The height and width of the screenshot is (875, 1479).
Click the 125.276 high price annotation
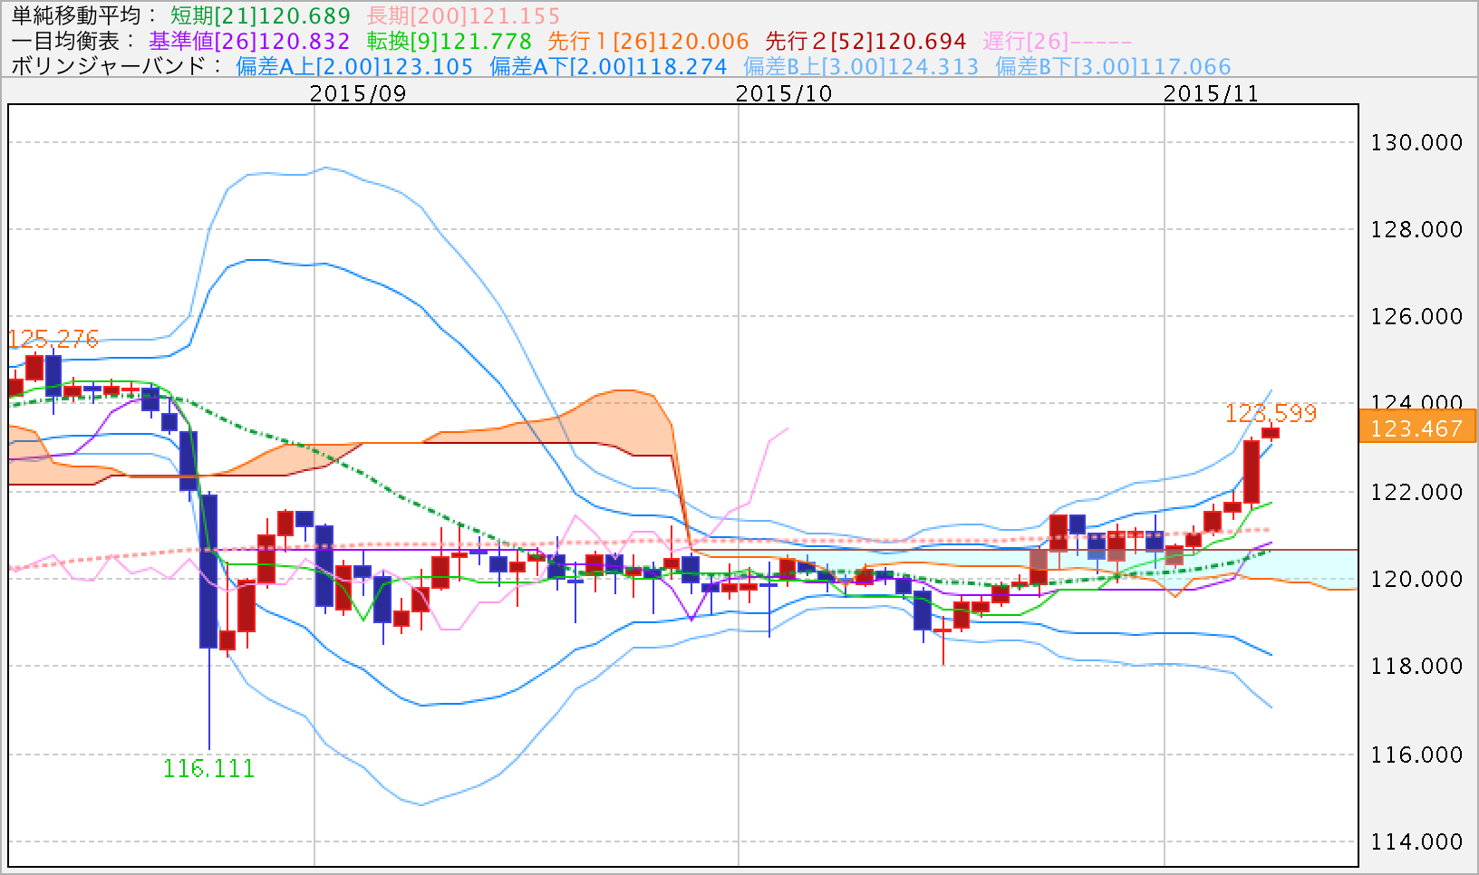(x=53, y=339)
